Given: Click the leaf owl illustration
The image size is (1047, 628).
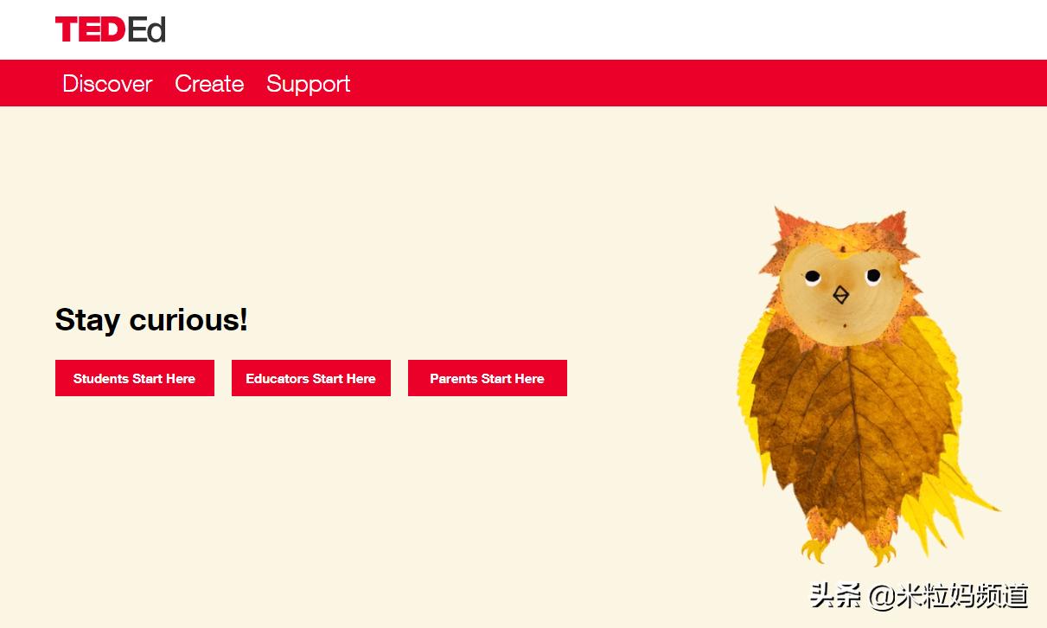Looking at the screenshot, I should tap(865, 387).
